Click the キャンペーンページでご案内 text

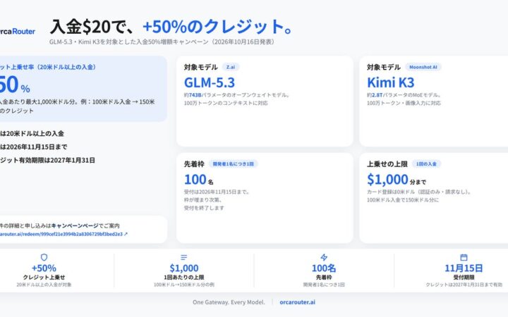85,226
